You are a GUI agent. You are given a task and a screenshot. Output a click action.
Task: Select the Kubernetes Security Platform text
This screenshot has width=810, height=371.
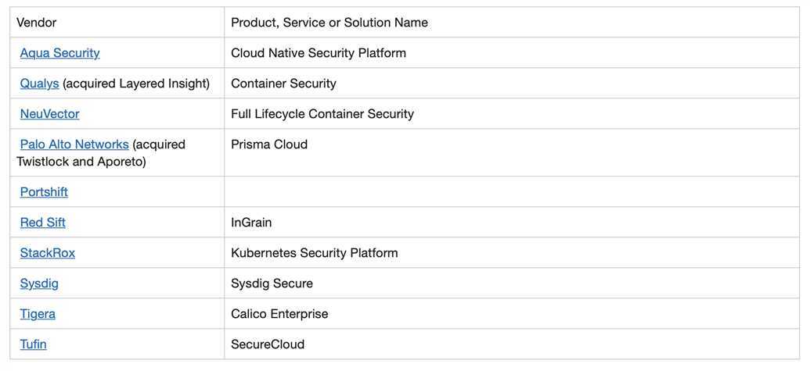point(314,253)
